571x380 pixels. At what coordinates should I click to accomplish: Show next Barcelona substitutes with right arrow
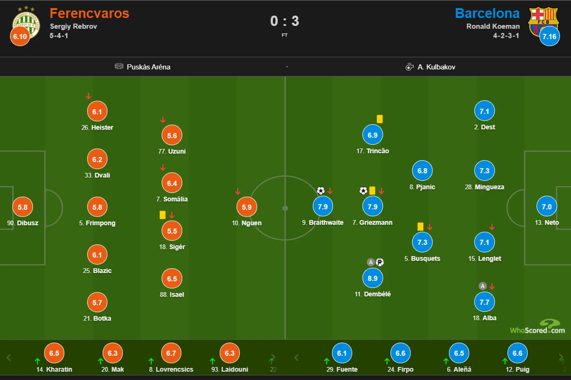[x=561, y=357]
